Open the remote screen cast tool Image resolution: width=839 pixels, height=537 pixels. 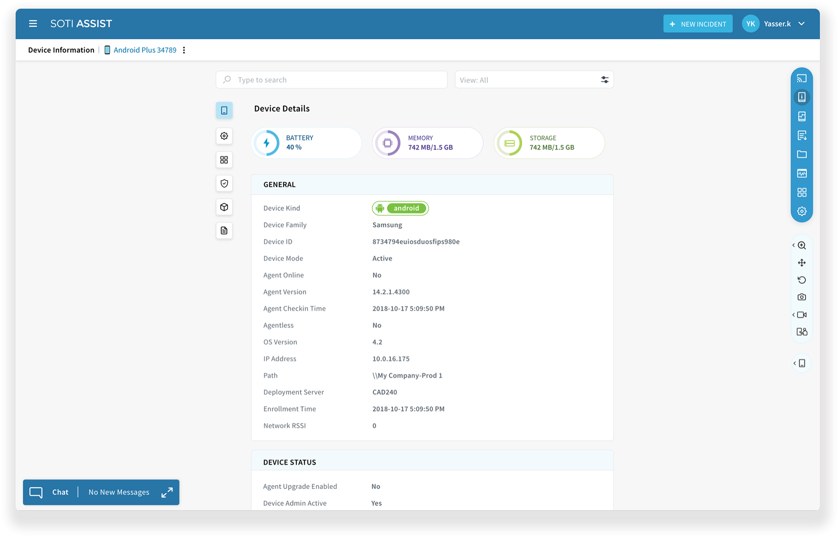pyautogui.click(x=802, y=78)
